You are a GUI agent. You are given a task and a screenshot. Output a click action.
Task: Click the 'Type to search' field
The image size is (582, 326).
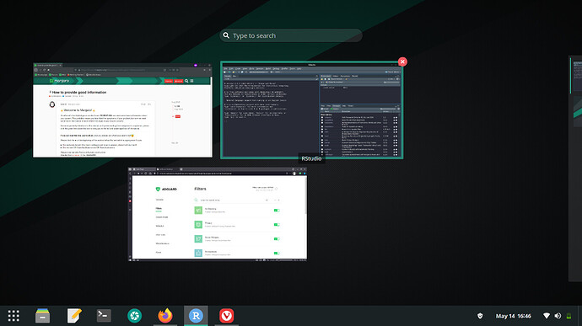[x=291, y=35]
